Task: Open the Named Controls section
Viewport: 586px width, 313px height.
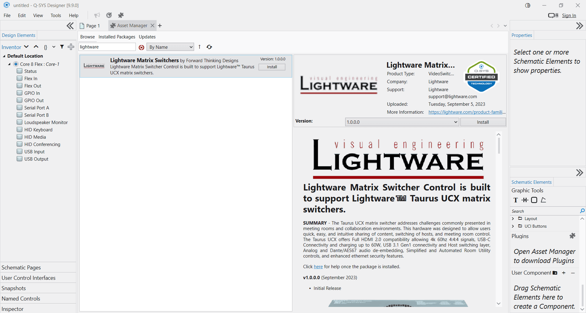Action: [38, 298]
